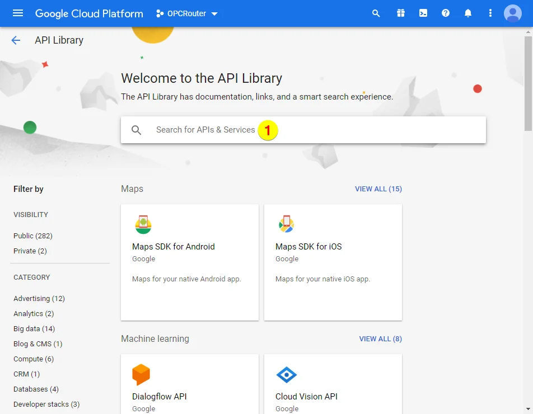The image size is (533, 414).
Task: Open the help question mark icon
Action: pyautogui.click(x=446, y=13)
